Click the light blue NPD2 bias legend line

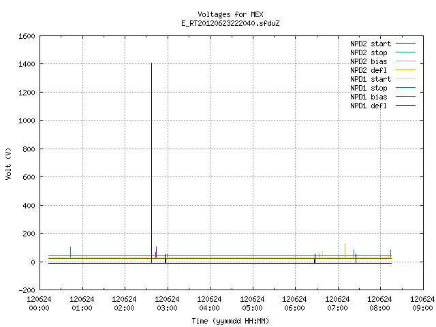[406, 61]
